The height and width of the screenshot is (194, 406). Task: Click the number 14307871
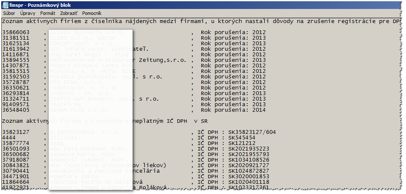pyautogui.click(x=16, y=66)
